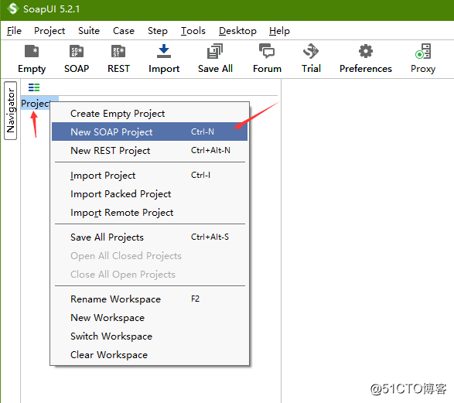
Task: Click the Empty project toolbar icon
Action: pyautogui.click(x=32, y=52)
